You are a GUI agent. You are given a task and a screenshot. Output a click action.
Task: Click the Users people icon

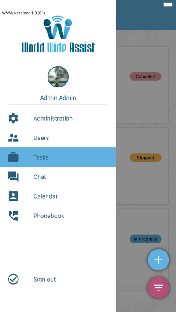(x=13, y=138)
